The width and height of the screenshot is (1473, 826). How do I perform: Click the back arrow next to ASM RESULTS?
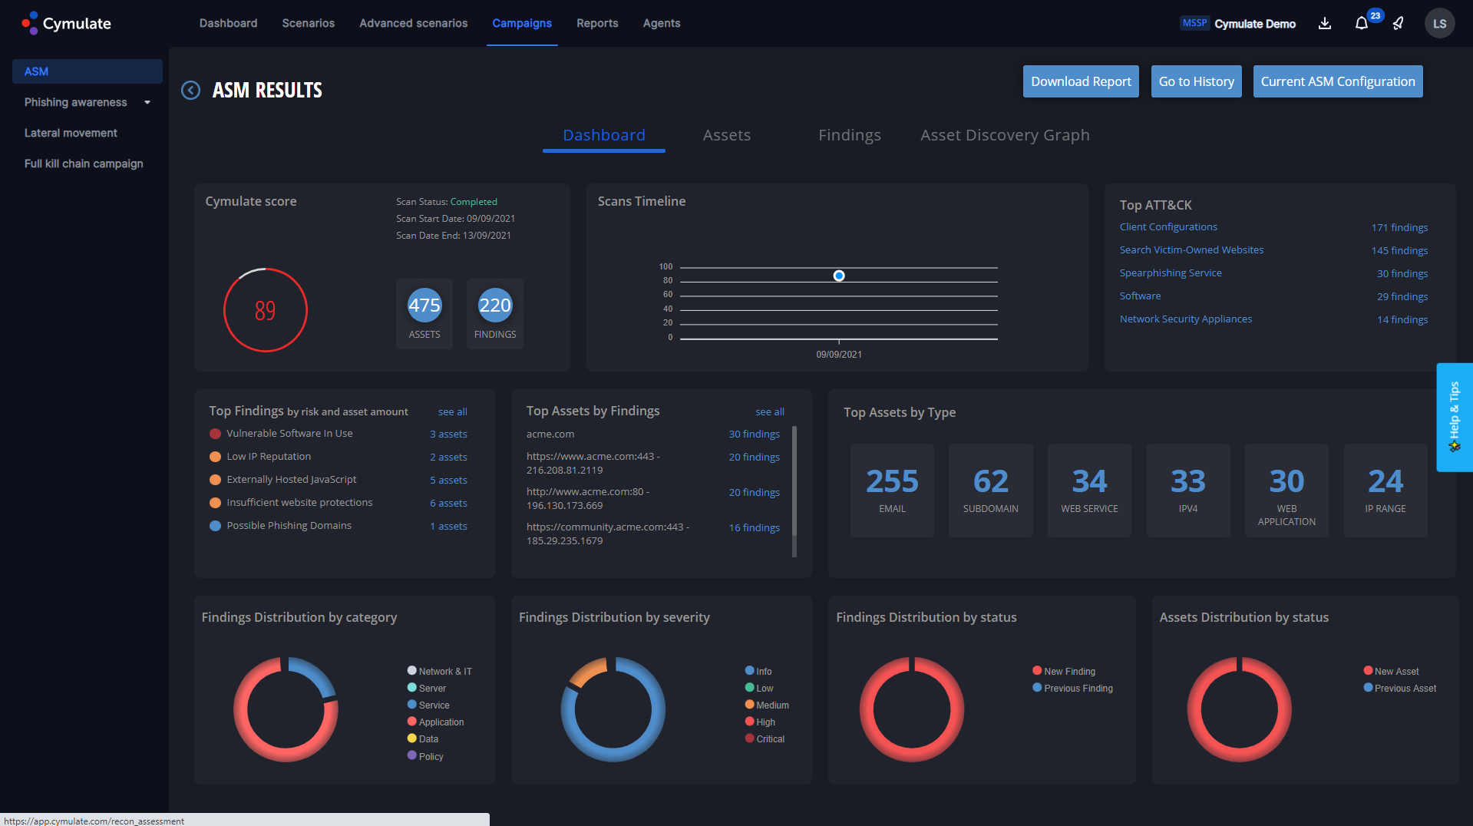pyautogui.click(x=190, y=90)
